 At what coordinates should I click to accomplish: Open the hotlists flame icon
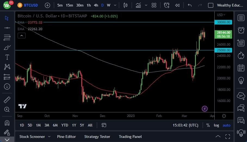pos(241,55)
